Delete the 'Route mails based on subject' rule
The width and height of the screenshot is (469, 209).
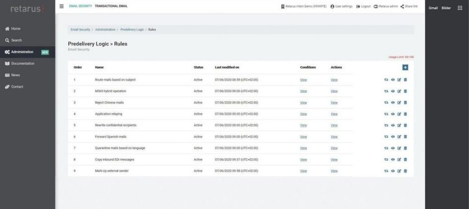point(405,80)
